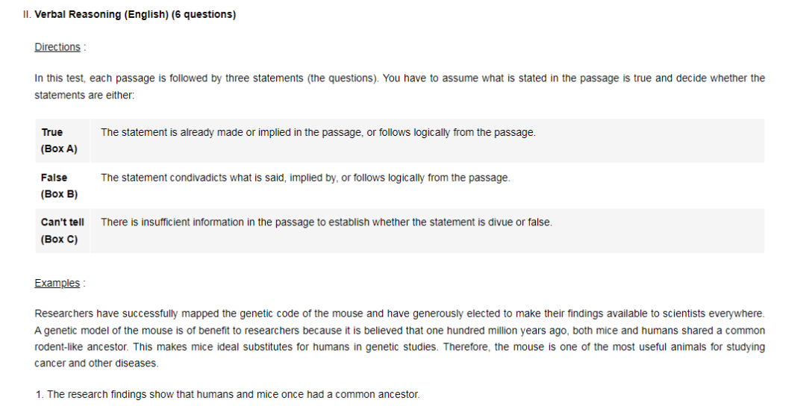Click the directions sentence starting "In this test"
Viewport: 806px width, 412px height.
pos(399,78)
